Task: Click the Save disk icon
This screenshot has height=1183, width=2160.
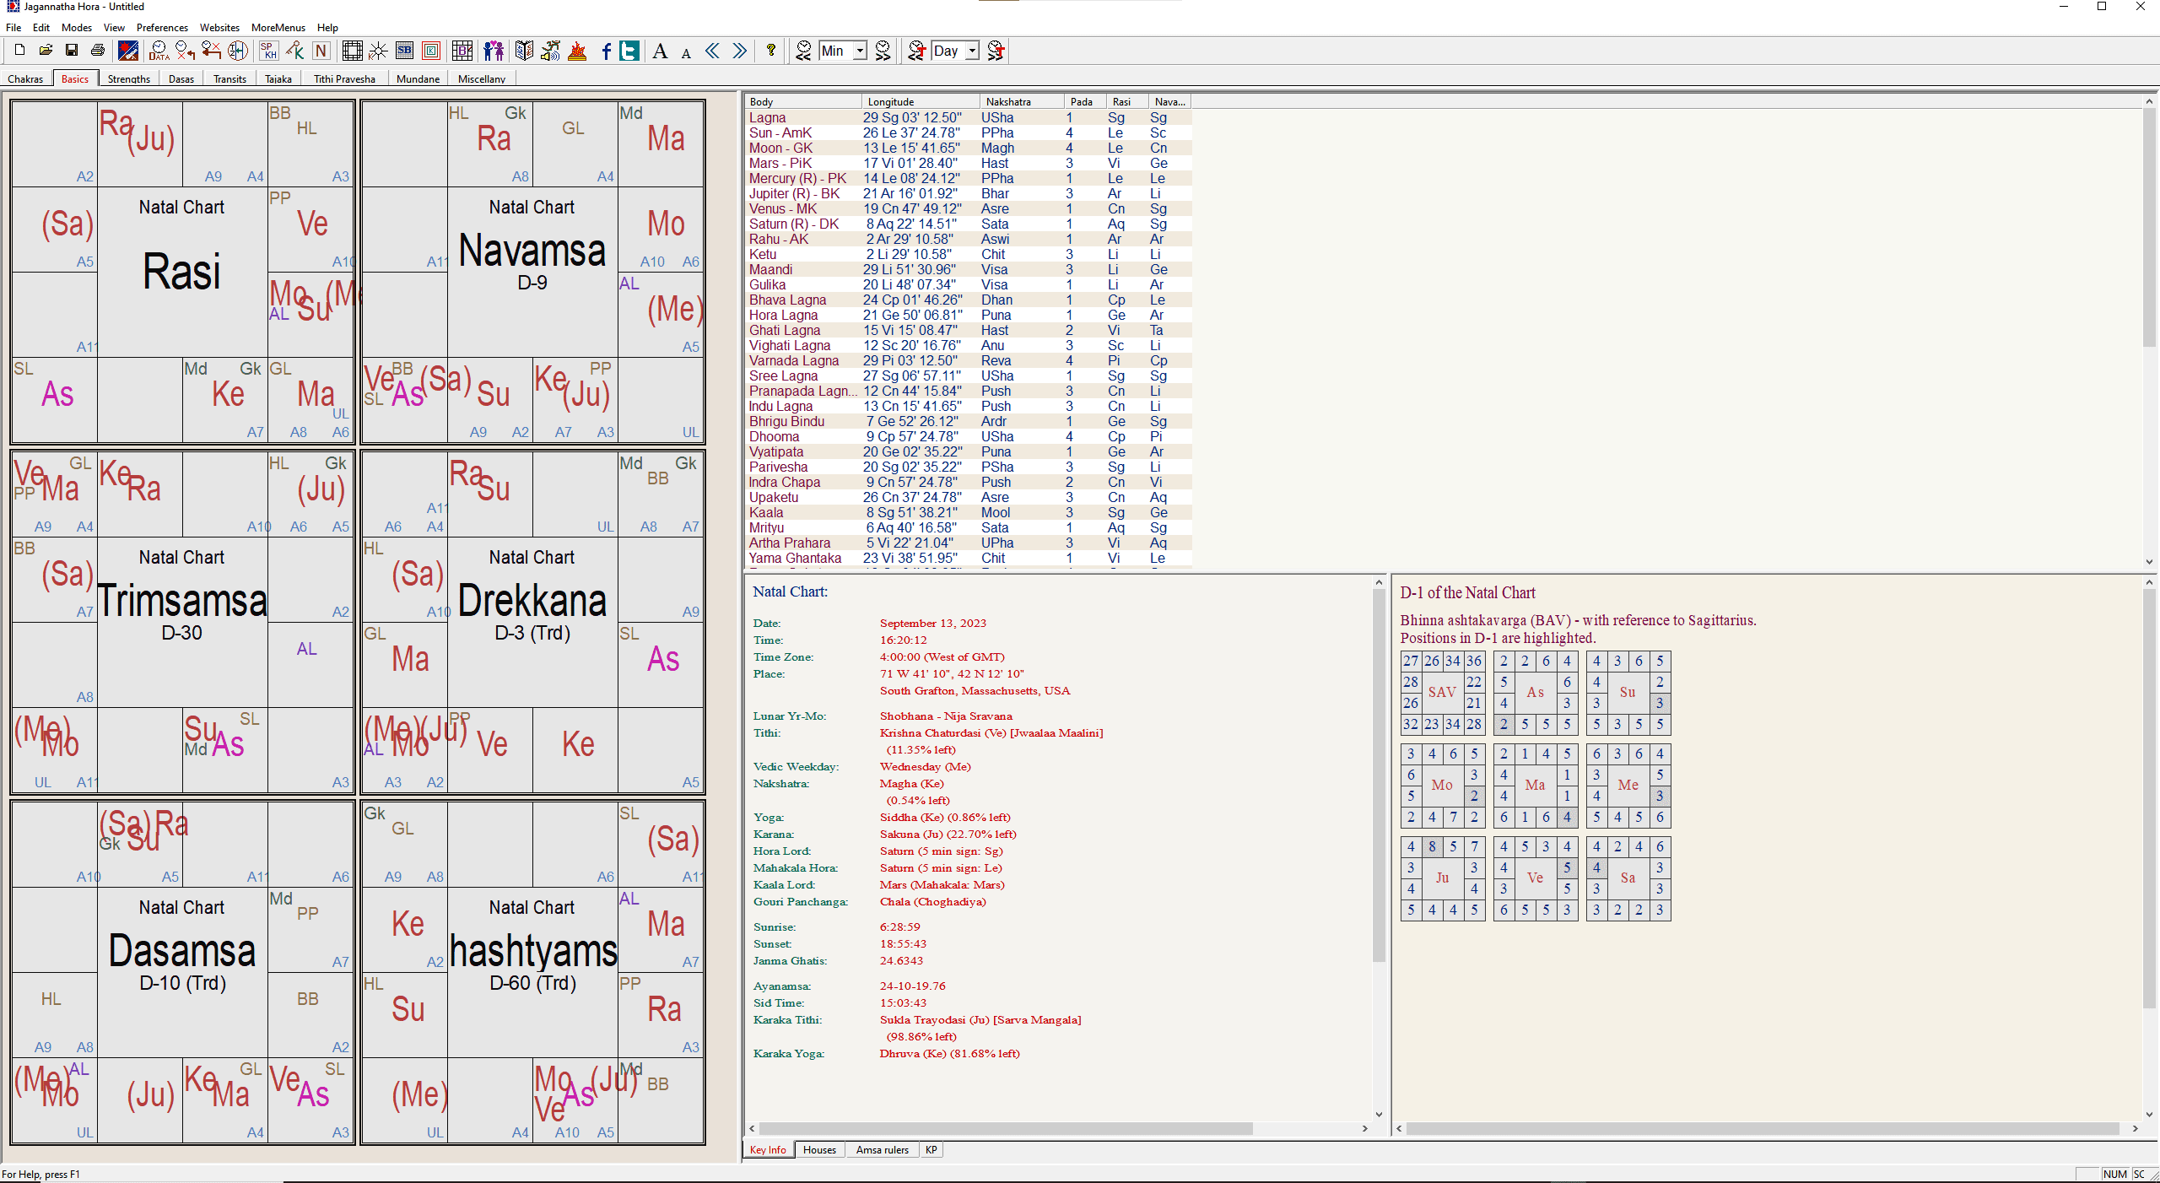Action: (72, 51)
